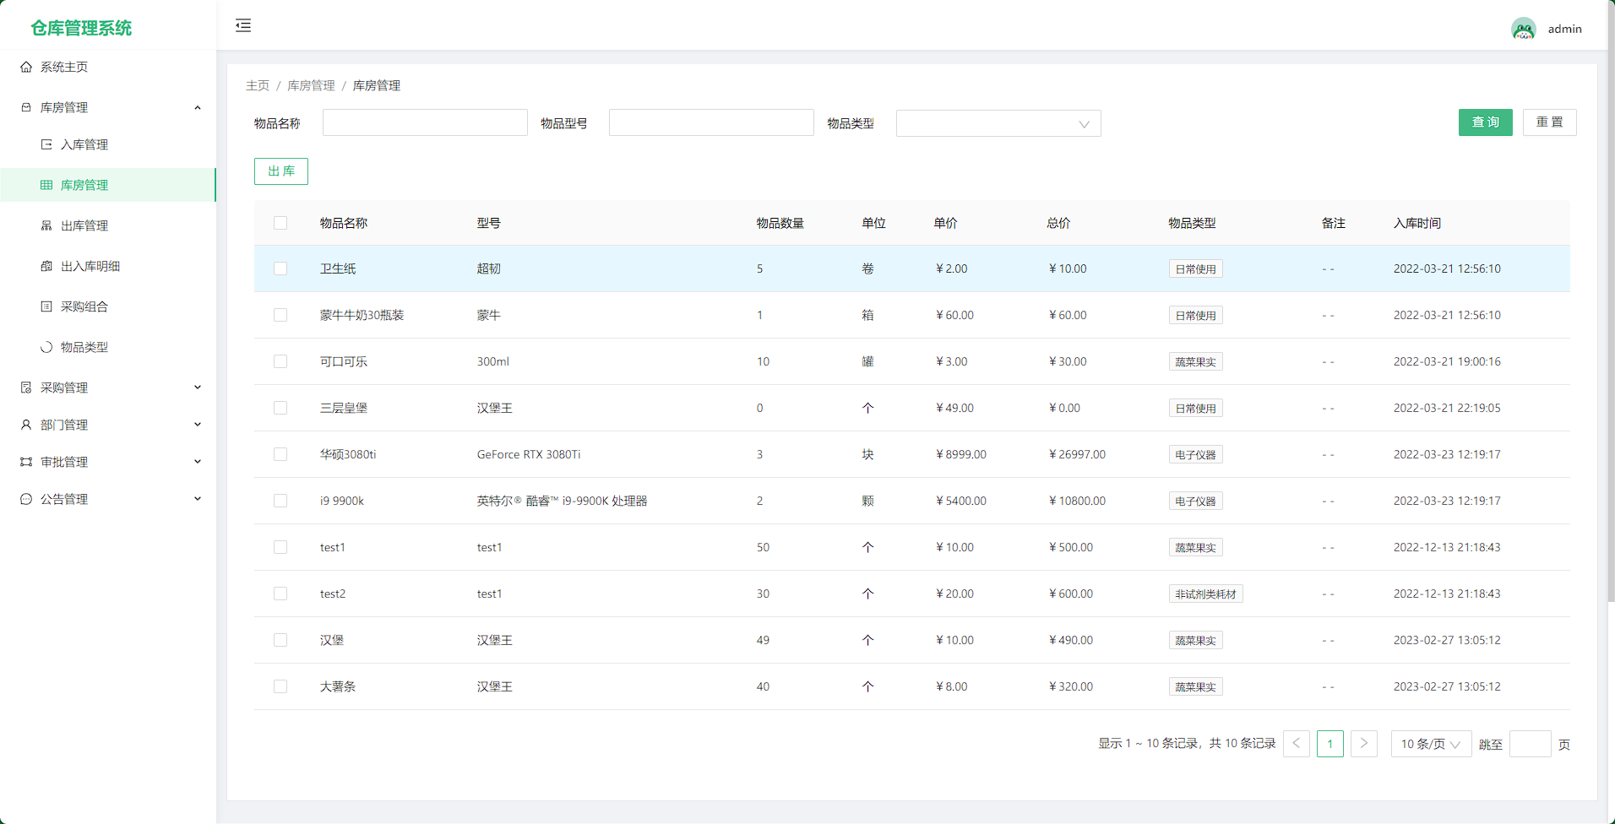Click the 采购组合 icon
1615x824 pixels.
[x=46, y=306]
